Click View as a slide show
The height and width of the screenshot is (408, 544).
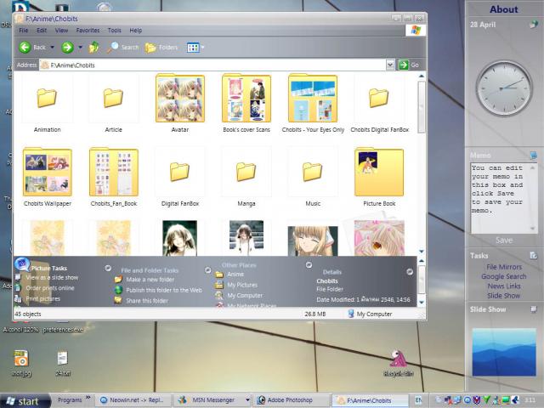coord(52,278)
